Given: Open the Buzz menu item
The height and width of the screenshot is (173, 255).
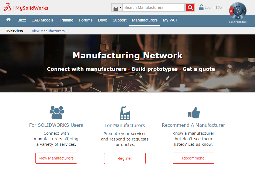Looking at the screenshot, I should (x=22, y=20).
